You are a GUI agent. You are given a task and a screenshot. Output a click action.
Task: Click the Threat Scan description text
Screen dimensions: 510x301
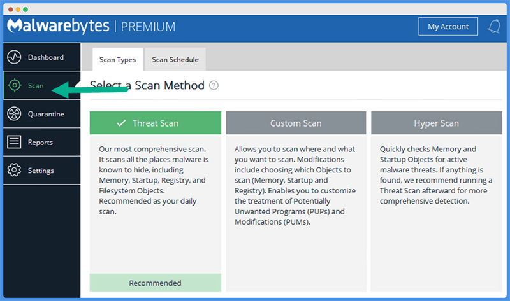[154, 180]
